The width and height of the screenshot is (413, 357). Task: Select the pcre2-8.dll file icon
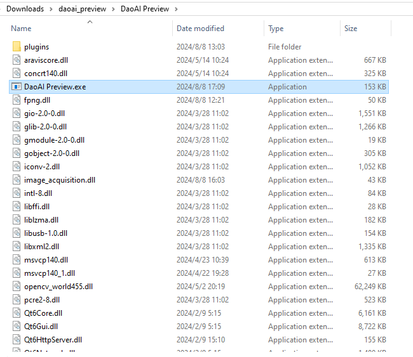[17, 300]
